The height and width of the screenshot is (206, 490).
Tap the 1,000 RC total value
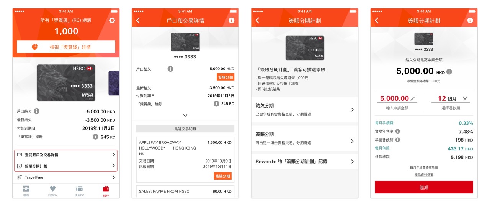(66, 31)
